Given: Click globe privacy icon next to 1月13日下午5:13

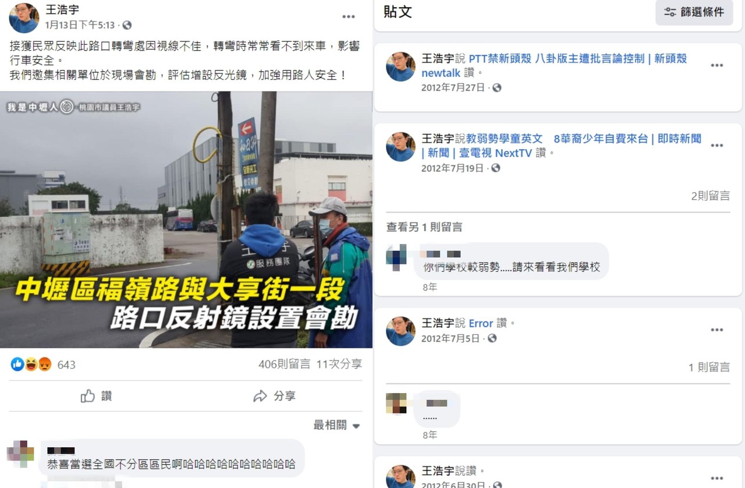Looking at the screenshot, I should pos(127,25).
